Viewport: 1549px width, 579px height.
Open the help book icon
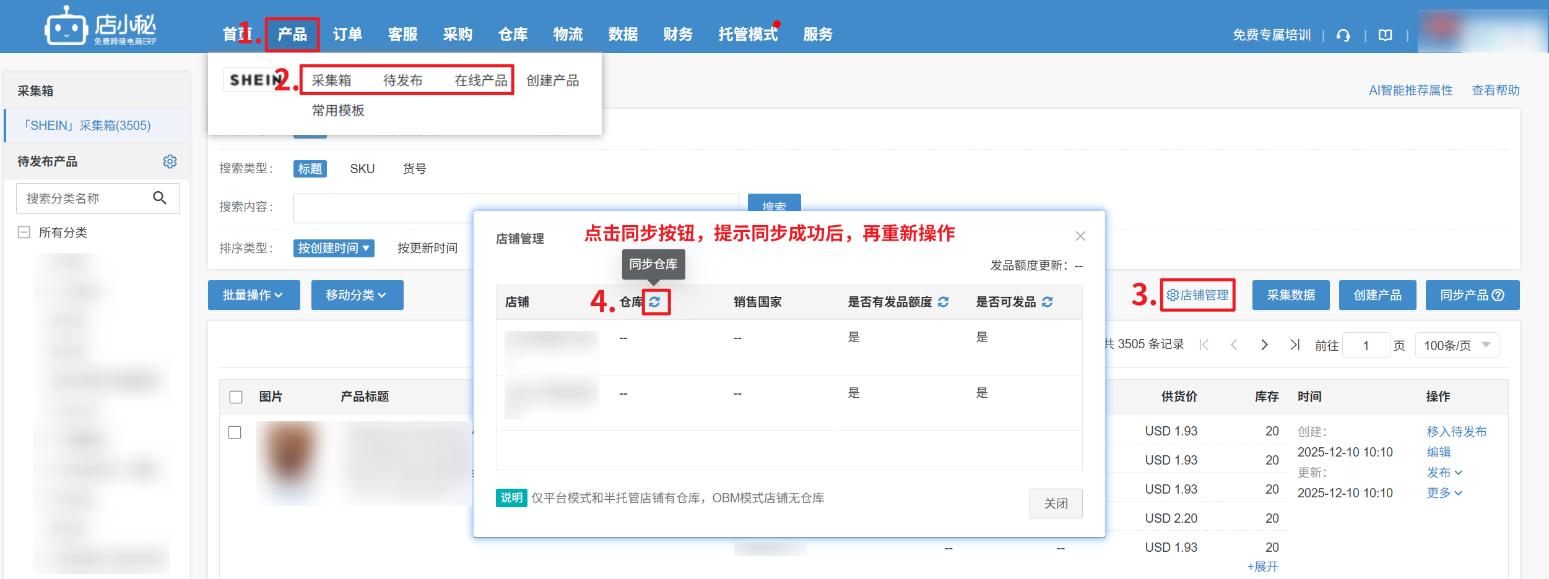pyautogui.click(x=1385, y=35)
